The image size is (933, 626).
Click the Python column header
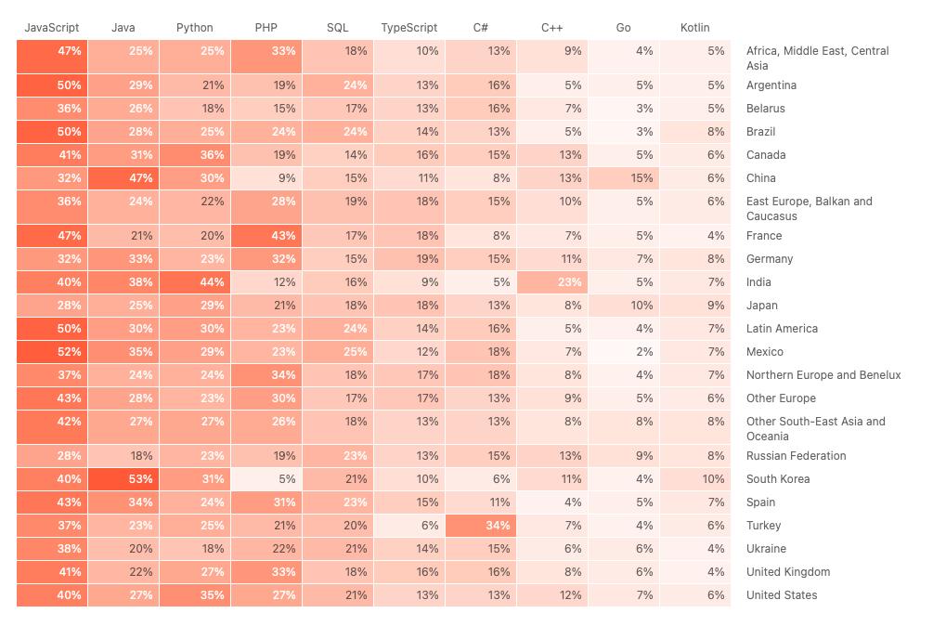click(194, 28)
